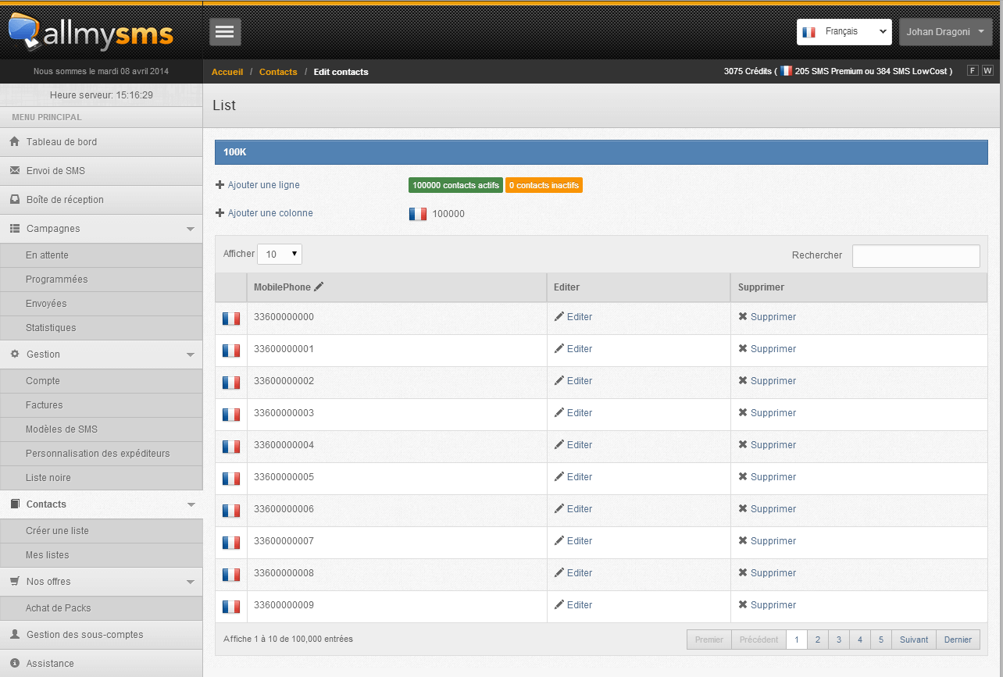Click the F button near credits
The width and height of the screenshot is (1003, 677).
[x=973, y=70]
